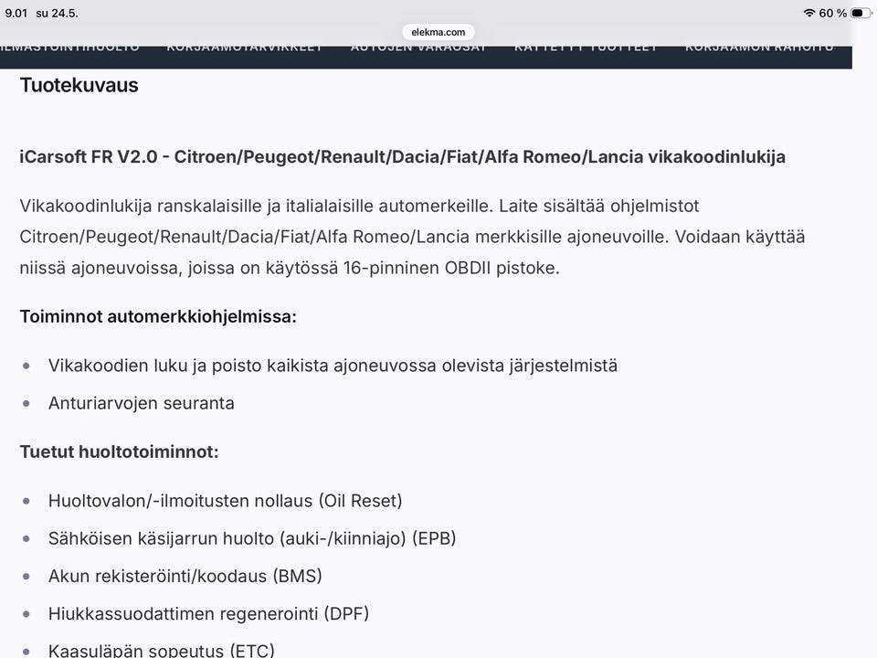Click the iCarsoft FR V2.0 product title
The image size is (877, 658).
[402, 156]
